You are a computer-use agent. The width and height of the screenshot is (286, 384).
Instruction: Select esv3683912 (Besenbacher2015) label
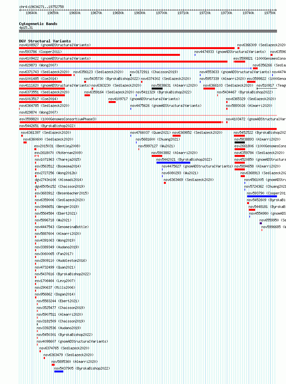[62, 193]
